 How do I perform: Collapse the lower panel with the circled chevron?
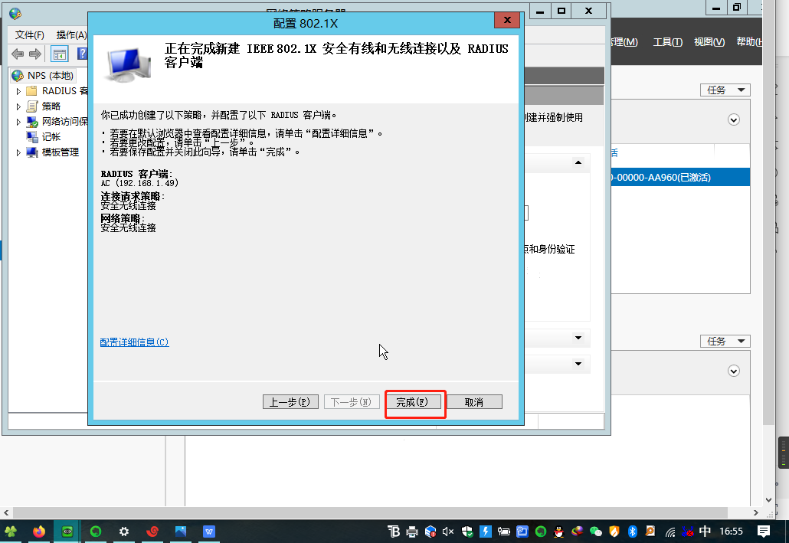click(734, 371)
